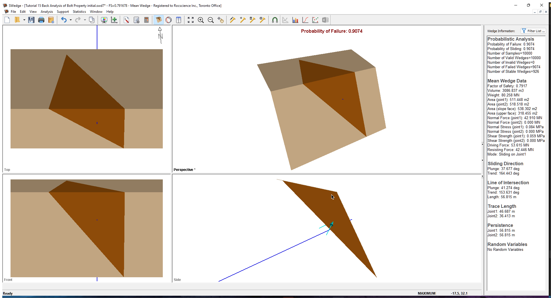551x298 pixels.
Task: Click the Export to Excel icon
Action: tap(325, 20)
